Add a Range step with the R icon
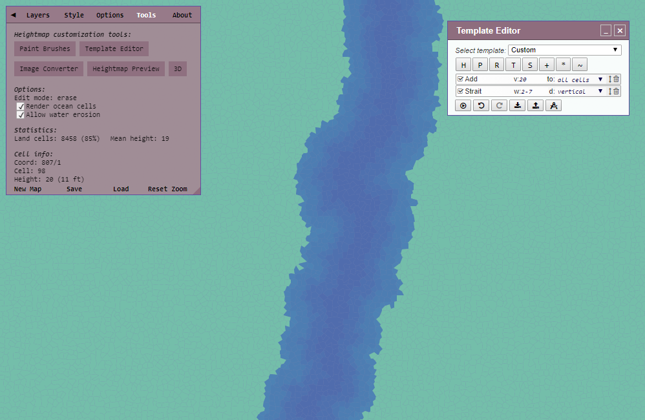645x420 pixels. (496, 64)
